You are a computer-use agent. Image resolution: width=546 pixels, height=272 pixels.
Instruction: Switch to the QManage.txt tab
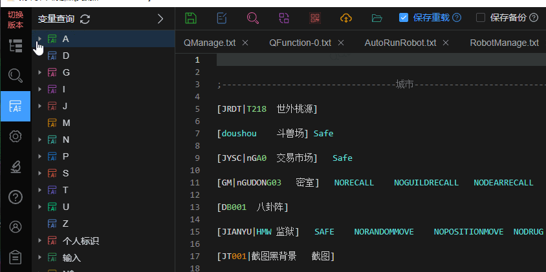point(210,43)
